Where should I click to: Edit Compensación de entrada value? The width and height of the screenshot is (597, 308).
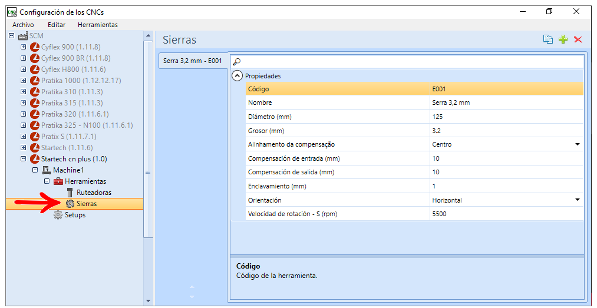[x=506, y=158]
